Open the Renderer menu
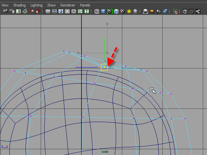207x155 pixels. point(68,5)
